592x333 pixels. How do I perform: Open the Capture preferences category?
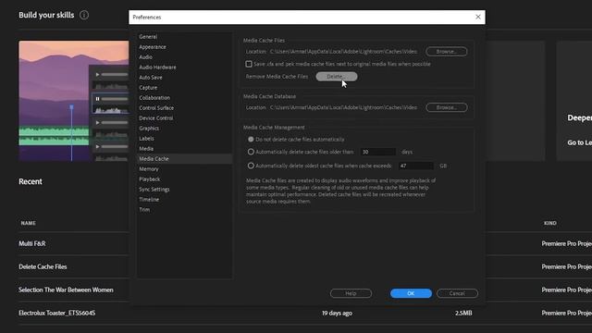(148, 88)
